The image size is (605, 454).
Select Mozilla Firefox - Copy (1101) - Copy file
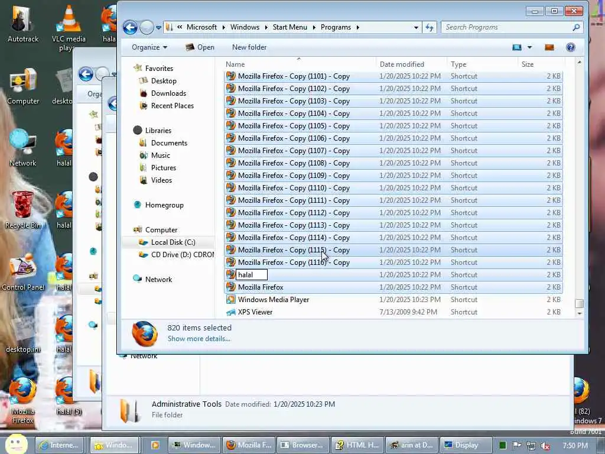click(393, 76)
